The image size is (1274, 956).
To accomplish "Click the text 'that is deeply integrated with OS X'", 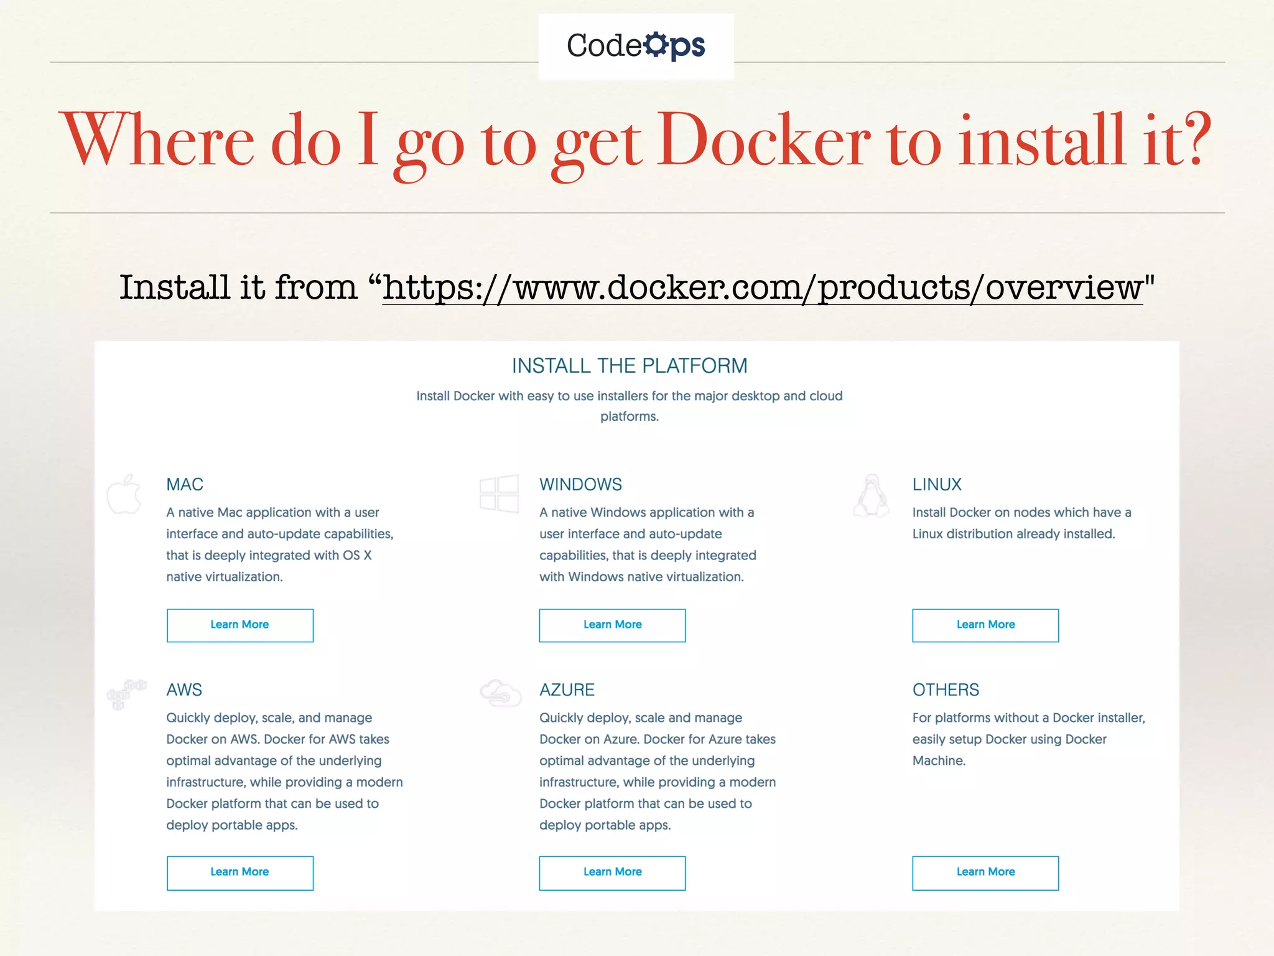I will coord(269,555).
